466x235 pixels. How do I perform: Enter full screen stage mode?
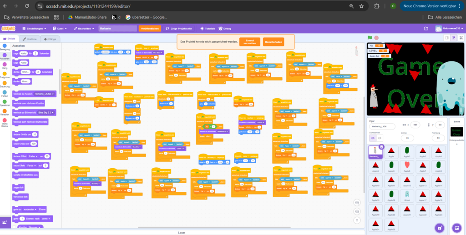[461, 38]
